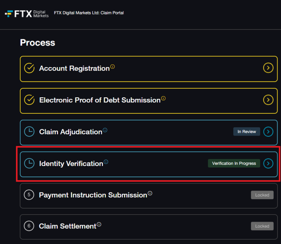
Task: Click the Electronic Proof of Debt info icon
Action: tap(163, 99)
